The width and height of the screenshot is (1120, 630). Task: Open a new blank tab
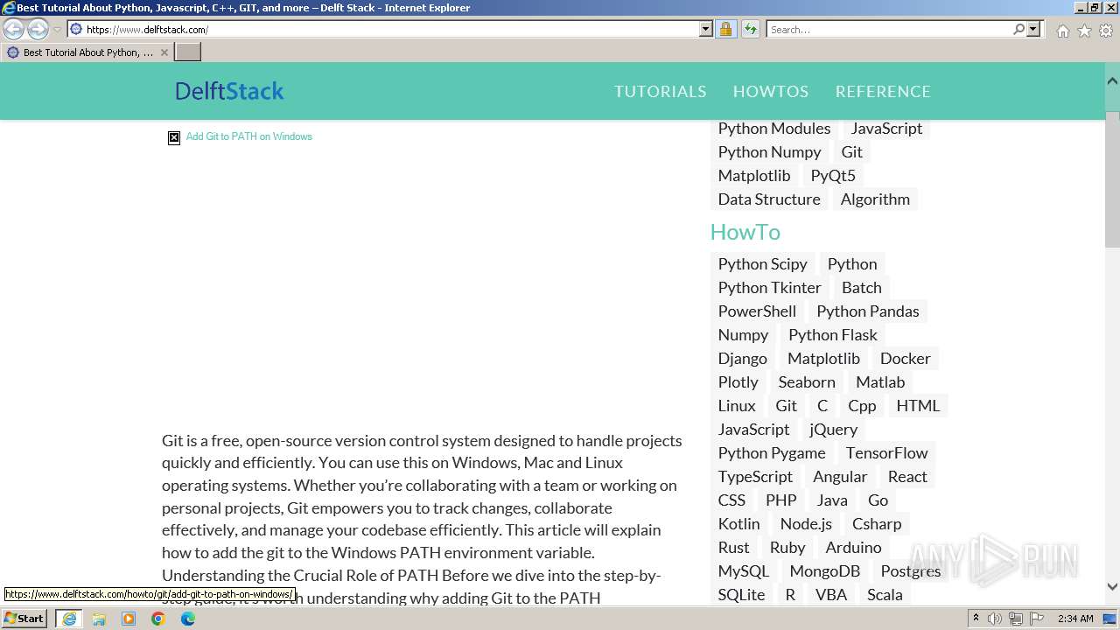point(187,52)
